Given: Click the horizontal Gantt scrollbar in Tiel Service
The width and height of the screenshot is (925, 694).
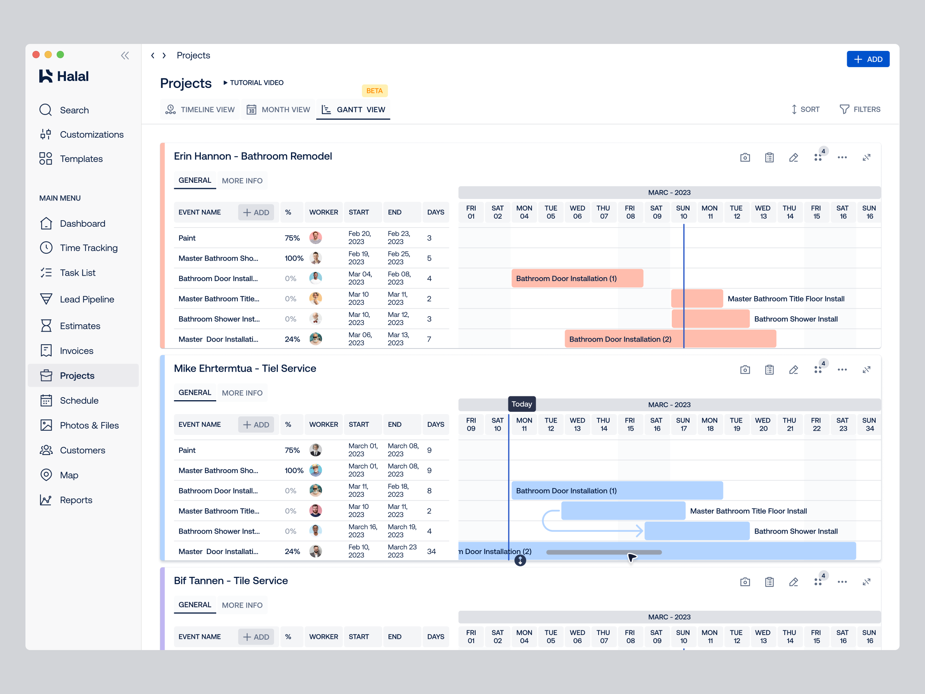Looking at the screenshot, I should [604, 552].
